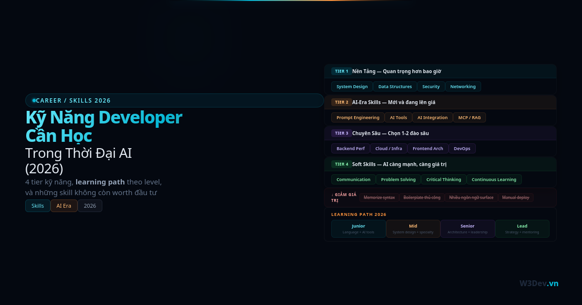
Task: Open the Senior learning path card
Action: (x=468, y=229)
